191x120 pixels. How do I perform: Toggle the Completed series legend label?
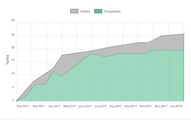pyautogui.click(x=112, y=11)
